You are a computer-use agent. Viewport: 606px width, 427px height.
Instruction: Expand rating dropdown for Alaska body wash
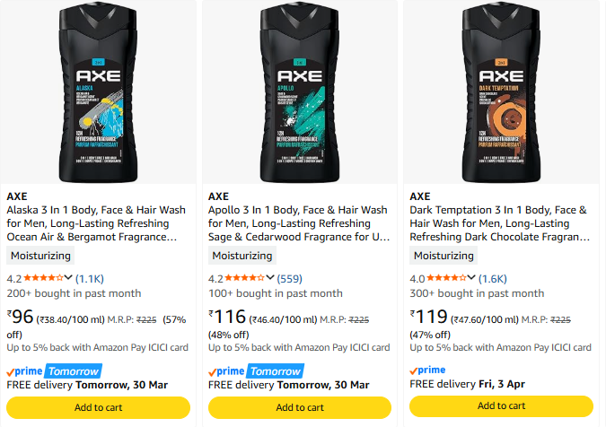tap(69, 278)
